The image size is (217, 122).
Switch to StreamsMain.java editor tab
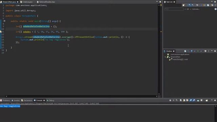tap(9, 2)
